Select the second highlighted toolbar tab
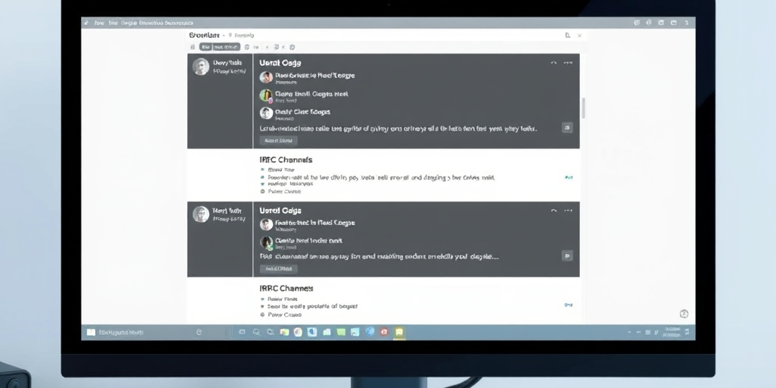The height and width of the screenshot is (388, 776). pos(226,47)
